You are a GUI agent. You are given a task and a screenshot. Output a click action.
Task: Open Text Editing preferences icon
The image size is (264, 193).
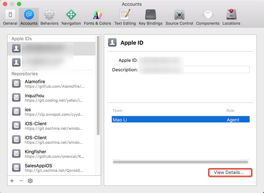click(125, 14)
